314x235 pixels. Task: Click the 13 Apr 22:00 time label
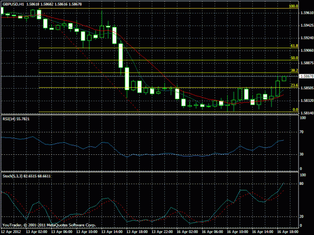pyautogui.click(x=162, y=232)
